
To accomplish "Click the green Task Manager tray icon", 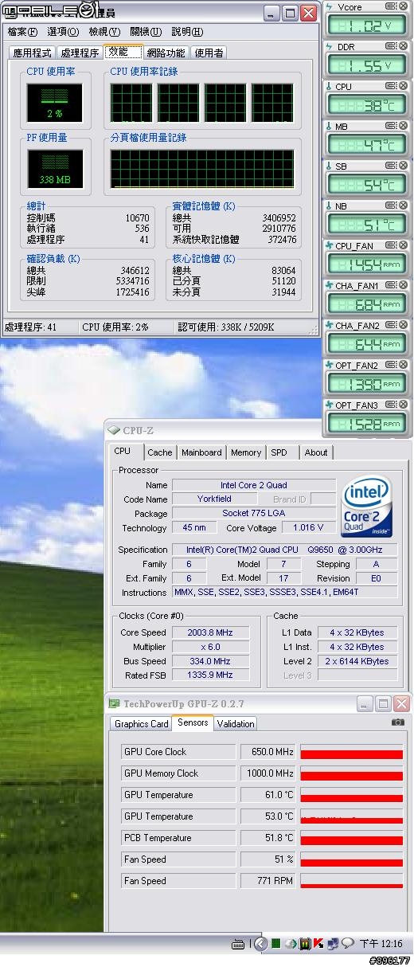I will coord(275,944).
